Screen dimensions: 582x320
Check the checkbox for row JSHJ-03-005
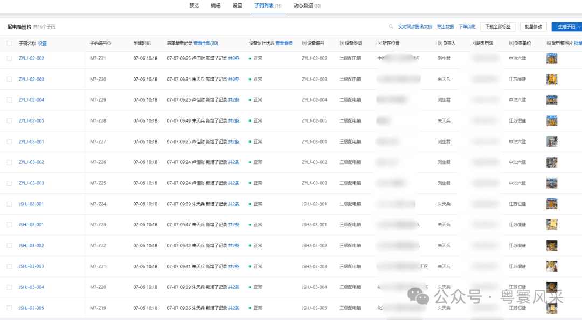9,308
